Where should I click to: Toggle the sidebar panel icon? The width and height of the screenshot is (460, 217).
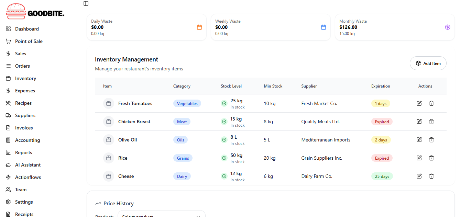[86, 3]
